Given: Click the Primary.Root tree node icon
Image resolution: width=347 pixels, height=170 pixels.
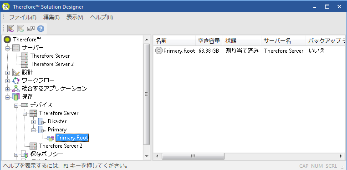Looking at the screenshot, I should [51, 138].
